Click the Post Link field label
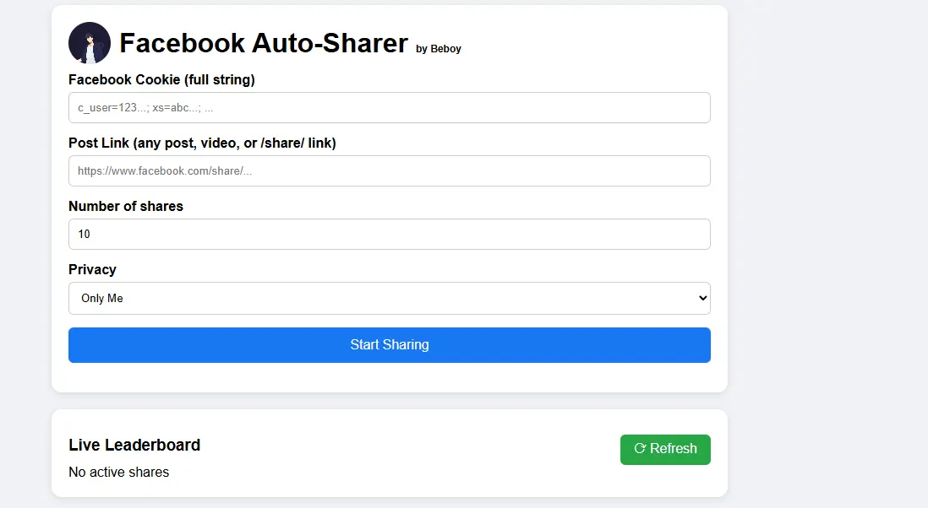Image resolution: width=928 pixels, height=508 pixels. click(202, 143)
